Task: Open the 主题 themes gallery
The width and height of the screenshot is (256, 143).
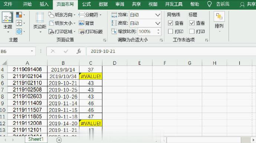Action: click(7, 22)
